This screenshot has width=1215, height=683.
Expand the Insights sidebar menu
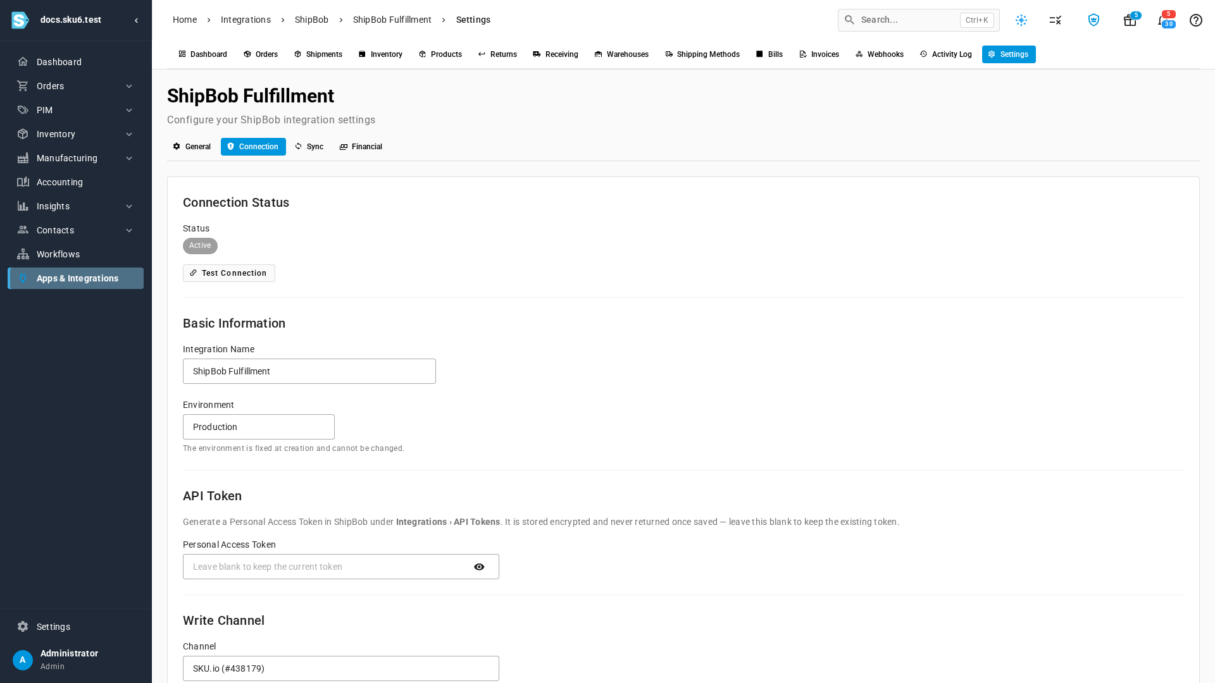(129, 206)
